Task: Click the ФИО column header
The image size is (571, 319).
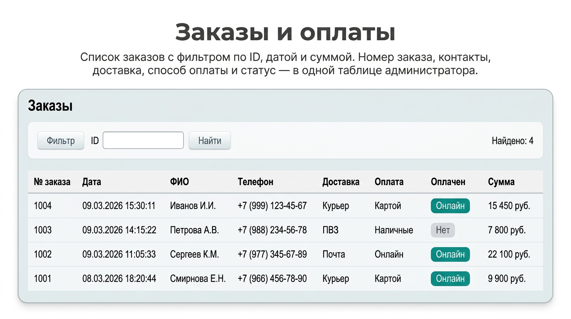Action: coord(179,182)
